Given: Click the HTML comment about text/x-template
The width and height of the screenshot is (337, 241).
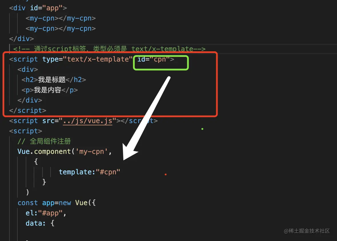Looking at the screenshot, I should pos(109,49).
